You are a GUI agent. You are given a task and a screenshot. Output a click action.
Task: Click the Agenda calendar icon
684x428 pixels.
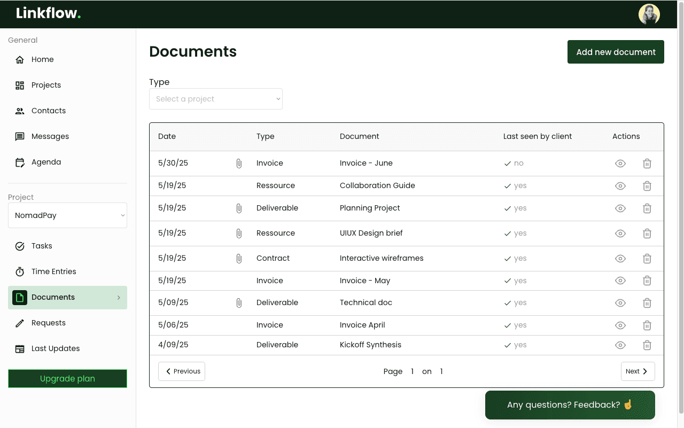(20, 162)
